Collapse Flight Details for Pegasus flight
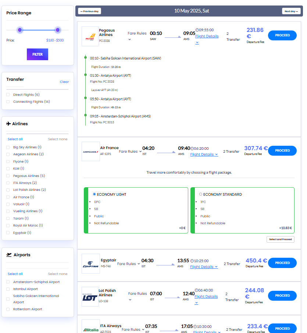The height and width of the screenshot is (333, 307). (207, 39)
